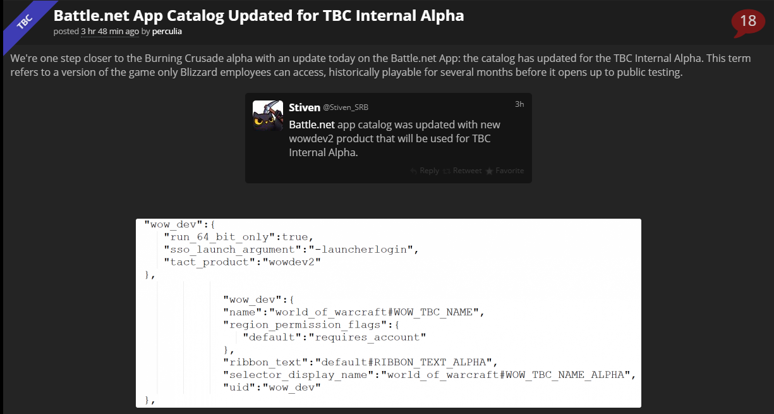Click the TBC corner ribbon badge
Image resolution: width=774 pixels, height=414 pixels.
tap(23, 23)
